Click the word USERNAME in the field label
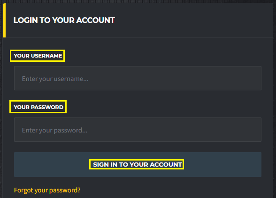 pos(46,56)
